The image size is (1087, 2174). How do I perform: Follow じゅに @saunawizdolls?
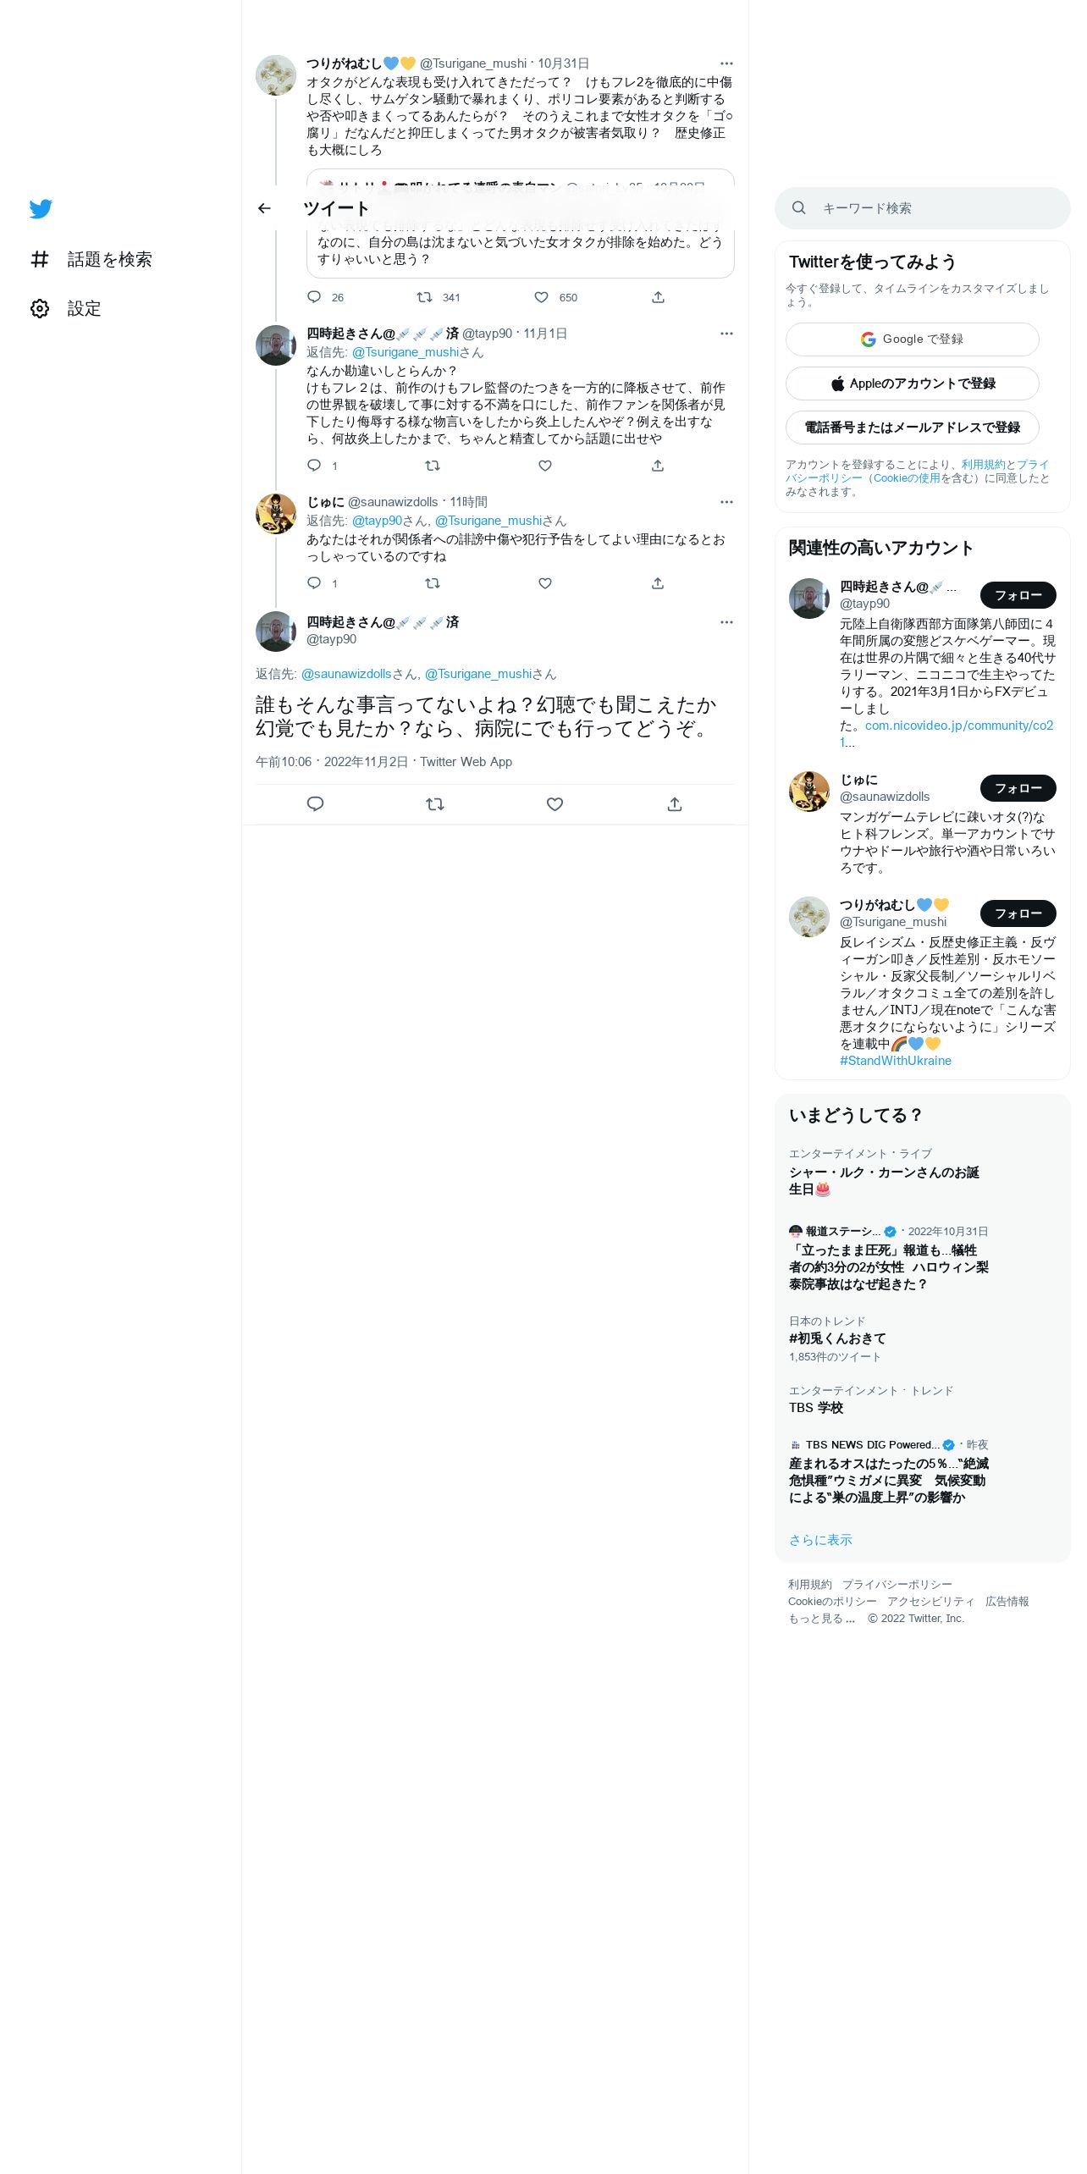click(1018, 788)
